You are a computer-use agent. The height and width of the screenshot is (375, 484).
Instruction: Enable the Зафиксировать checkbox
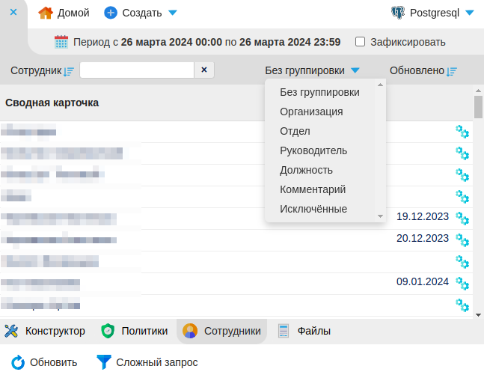point(361,42)
